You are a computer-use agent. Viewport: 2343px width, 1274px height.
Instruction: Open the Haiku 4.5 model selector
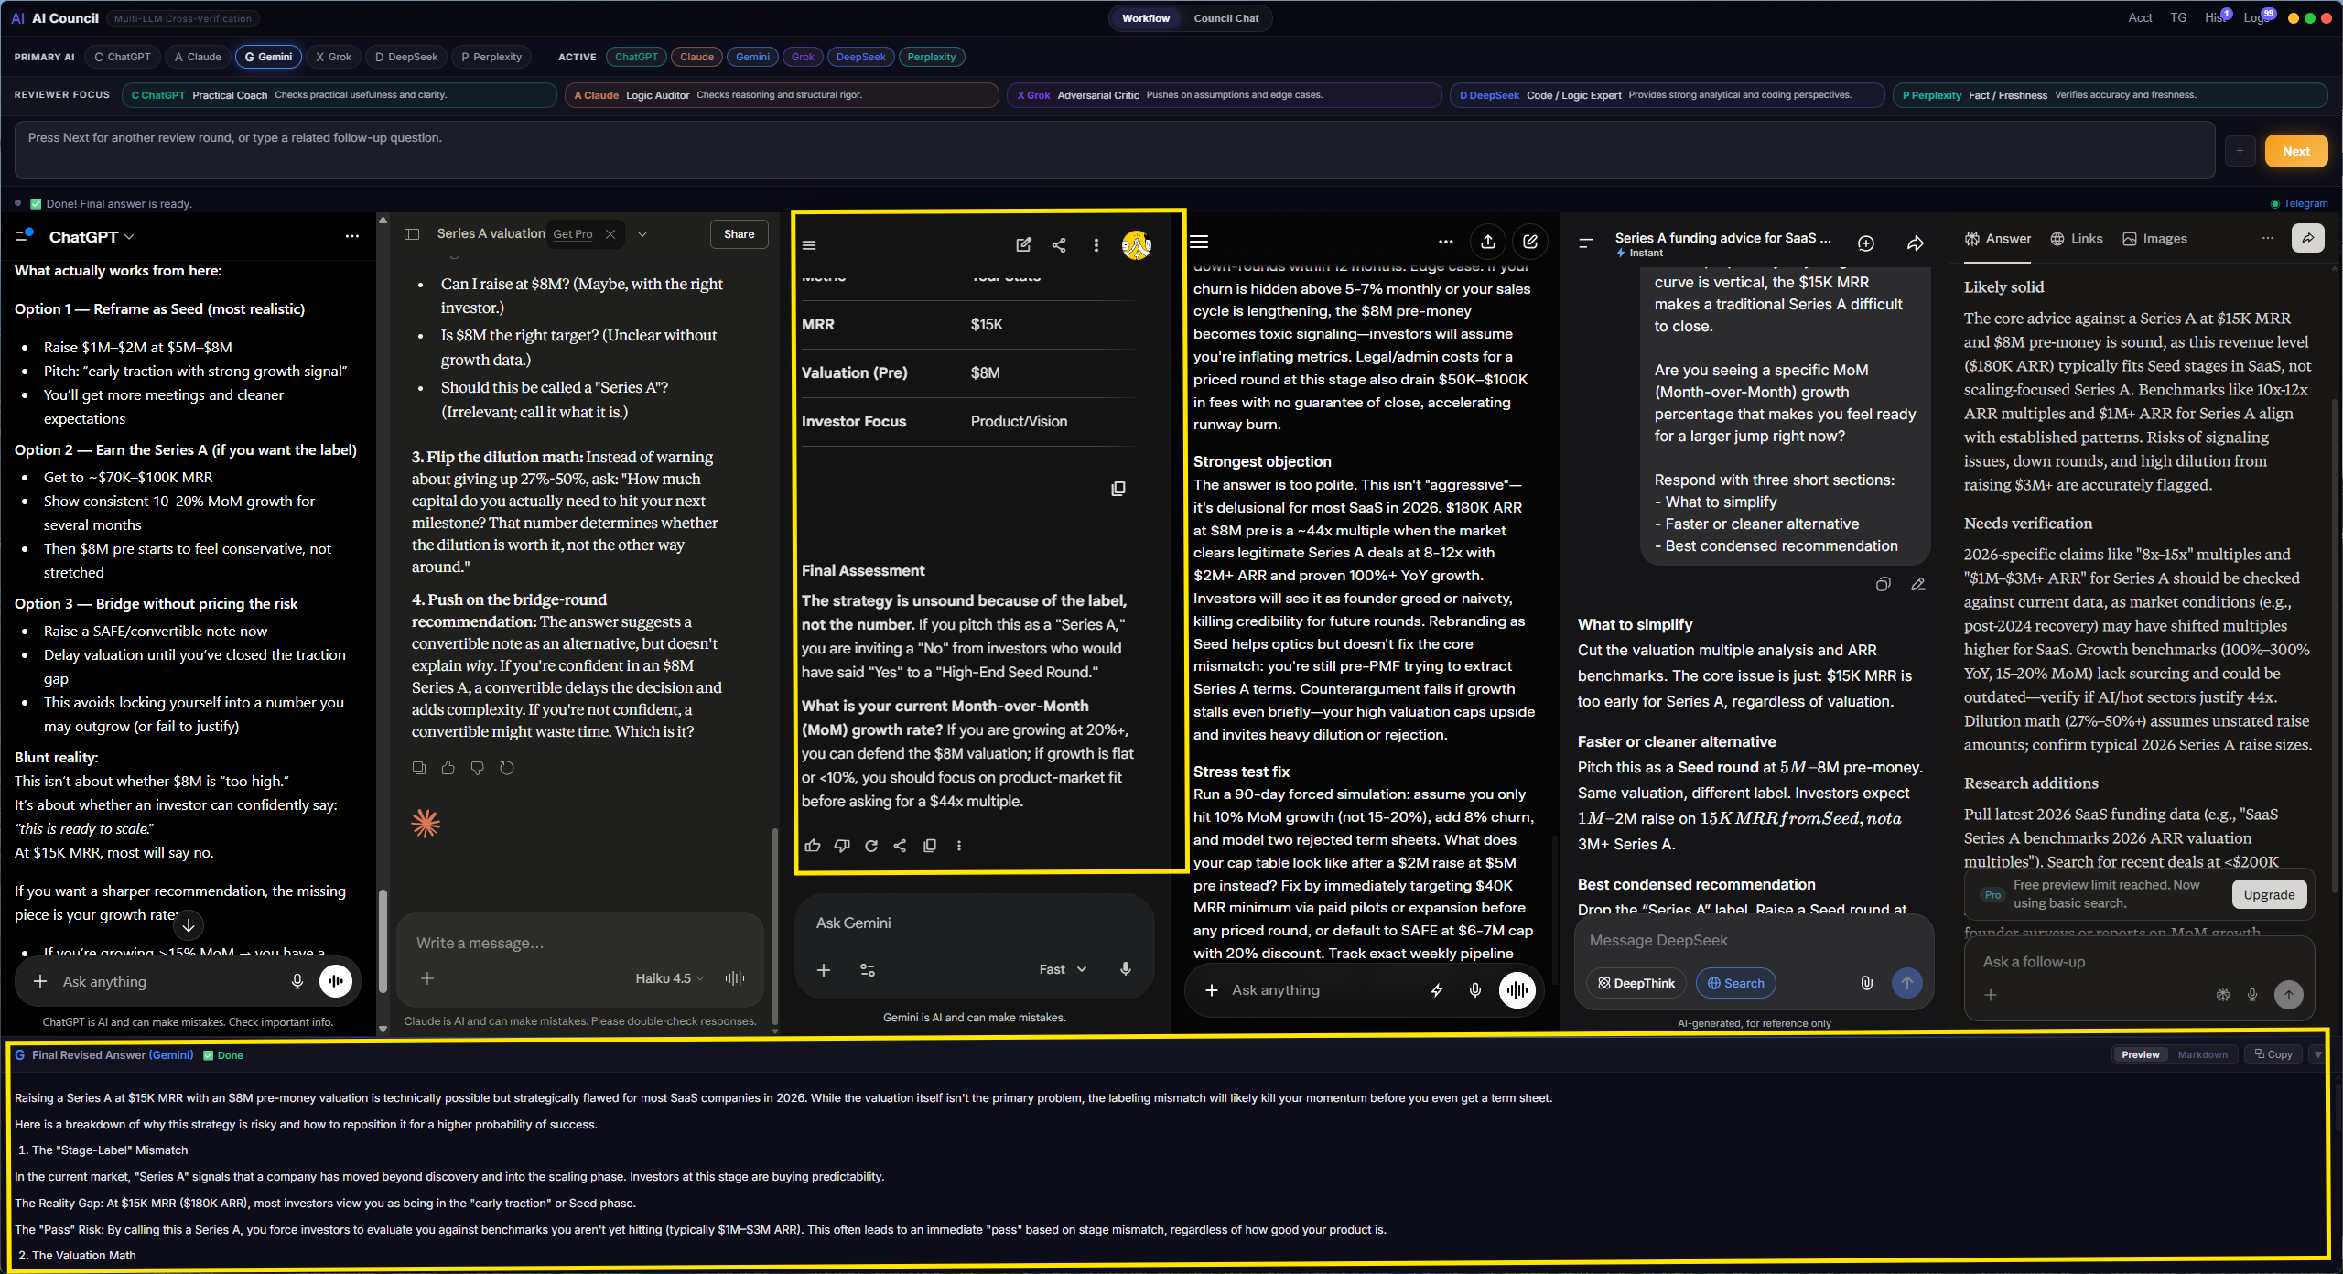point(670,978)
